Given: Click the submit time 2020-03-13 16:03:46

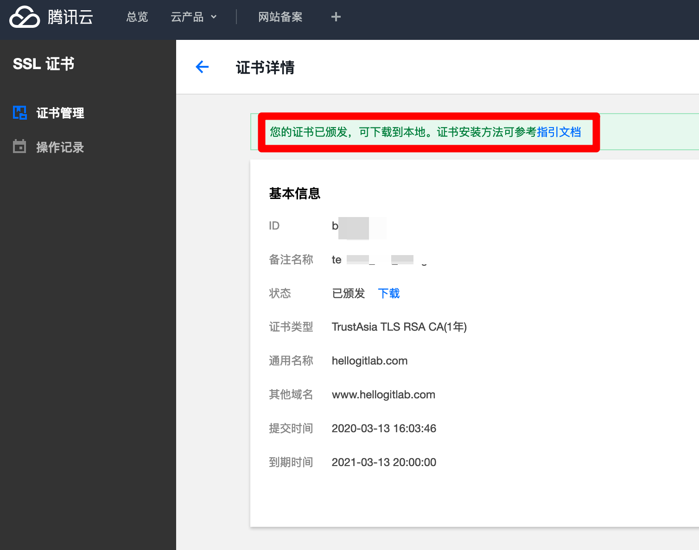Looking at the screenshot, I should [x=384, y=428].
